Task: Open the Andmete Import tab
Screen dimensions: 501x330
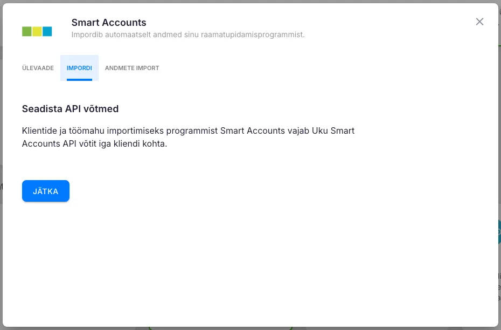Action: (x=132, y=68)
